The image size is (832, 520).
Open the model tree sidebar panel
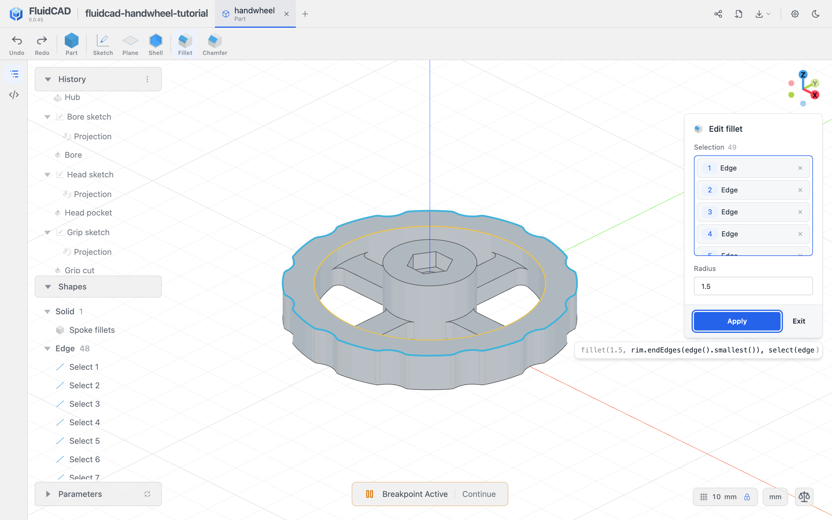click(x=14, y=74)
